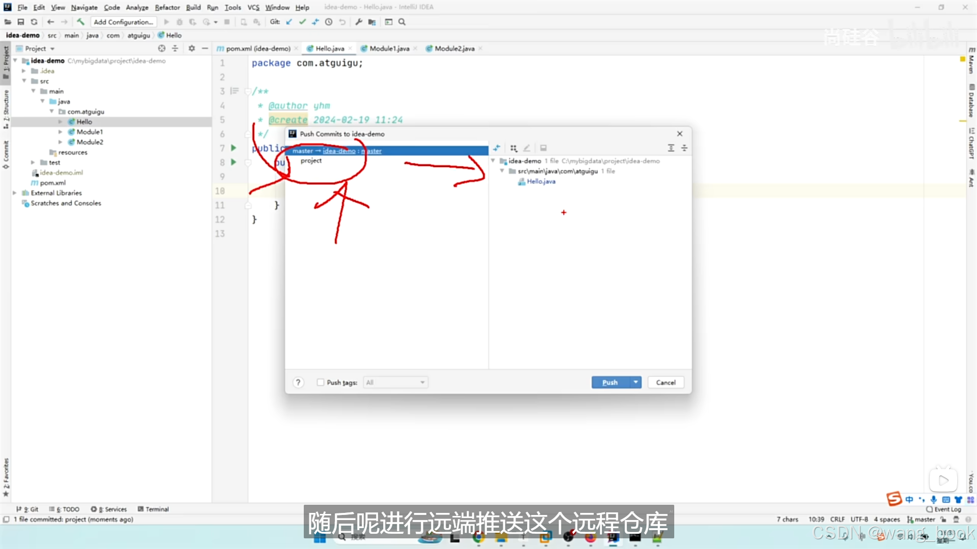Open settings wrench icon in toolbar
The width and height of the screenshot is (977, 549).
[x=359, y=22]
